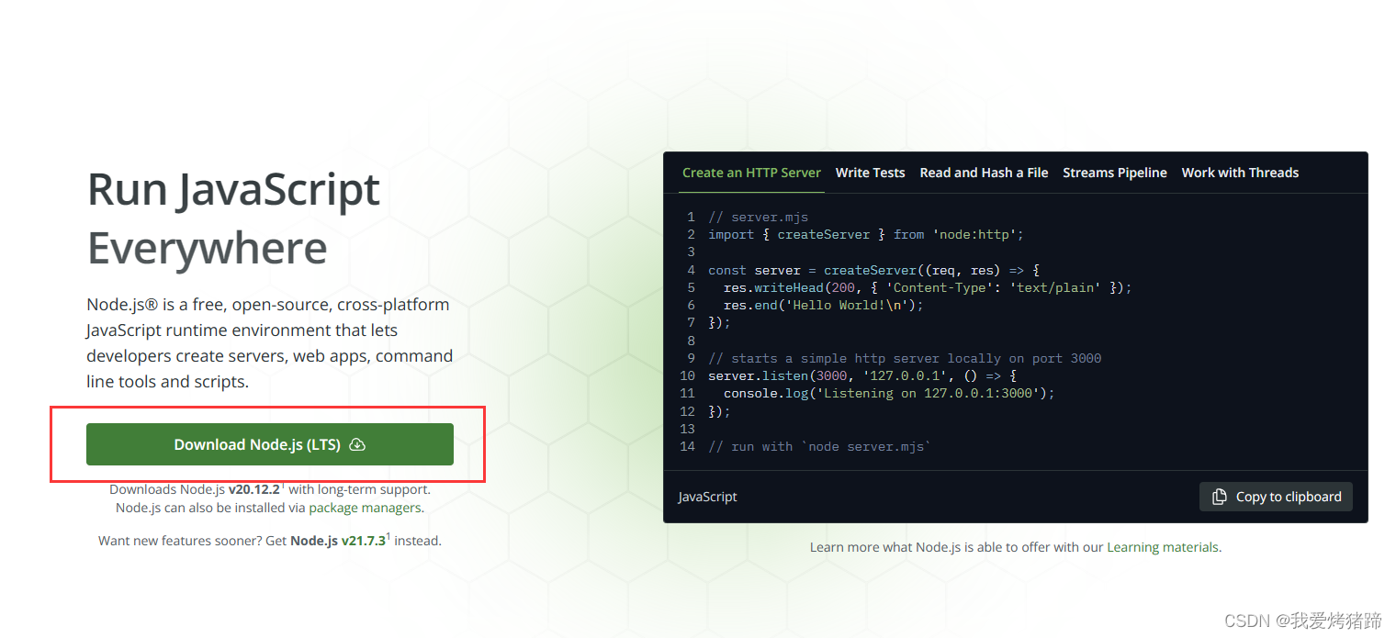1396x638 pixels.
Task: Open the Write Tests tab
Action: 870,173
